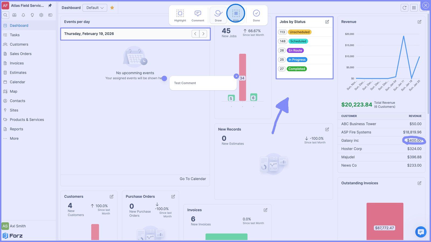The height and width of the screenshot is (242, 431).
Task: Open Products & Services in the sidebar
Action: pyautogui.click(x=27, y=120)
